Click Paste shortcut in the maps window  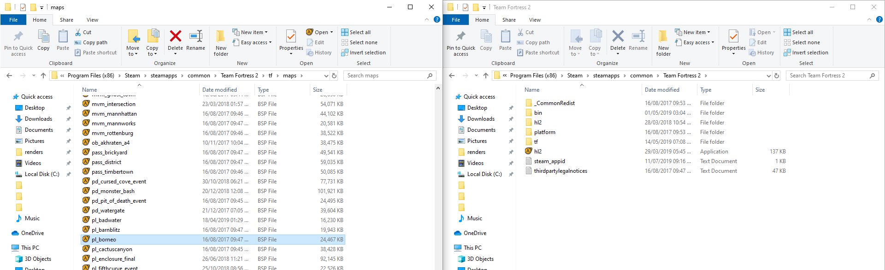[96, 53]
